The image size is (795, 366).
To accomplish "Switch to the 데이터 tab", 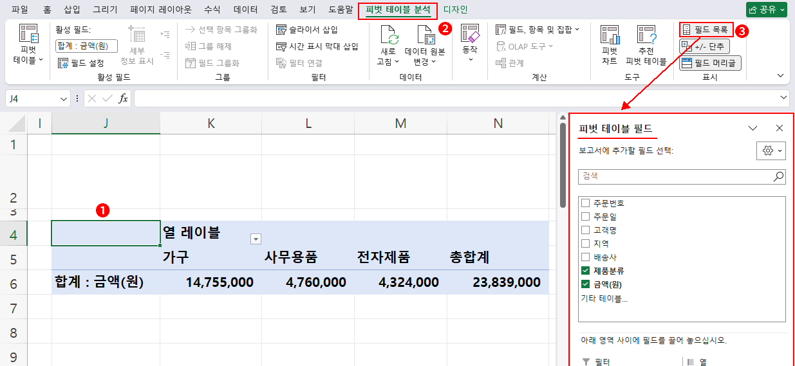I will point(245,10).
